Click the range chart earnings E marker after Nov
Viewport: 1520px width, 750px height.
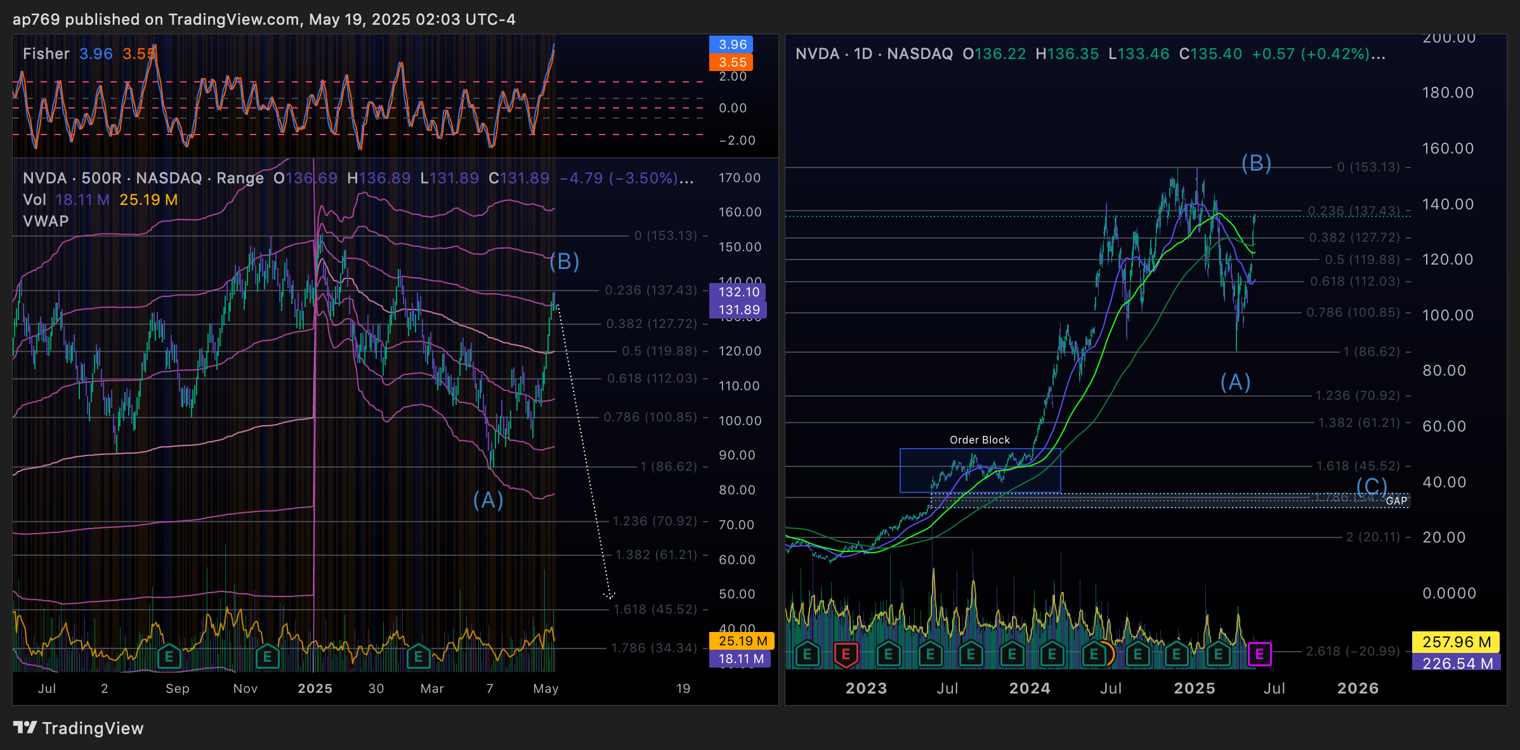(268, 657)
